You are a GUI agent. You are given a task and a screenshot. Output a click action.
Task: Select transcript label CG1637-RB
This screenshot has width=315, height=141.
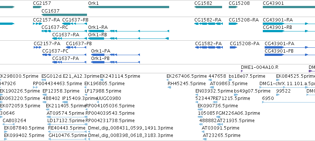pyautogui.click(x=76, y=20)
